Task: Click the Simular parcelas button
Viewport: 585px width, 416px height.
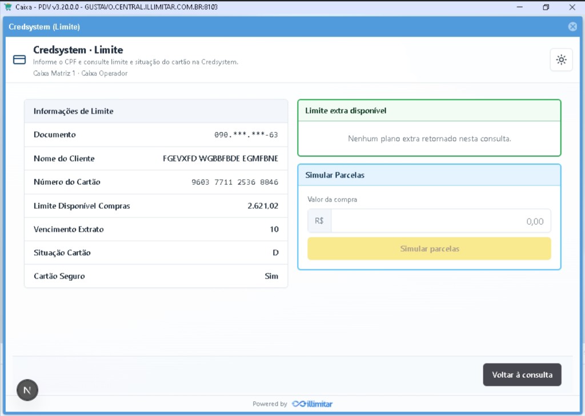Action: (429, 249)
